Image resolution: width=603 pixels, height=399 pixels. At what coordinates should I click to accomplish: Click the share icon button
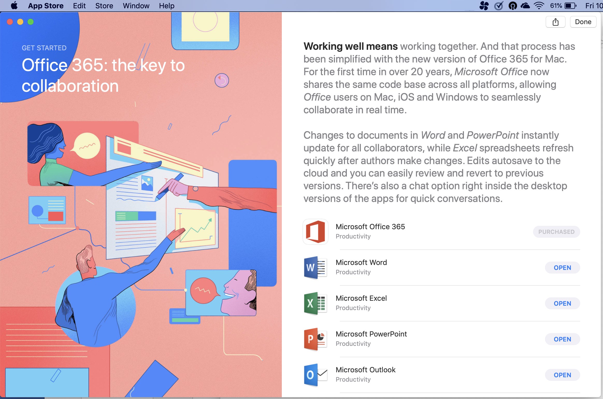pyautogui.click(x=555, y=22)
